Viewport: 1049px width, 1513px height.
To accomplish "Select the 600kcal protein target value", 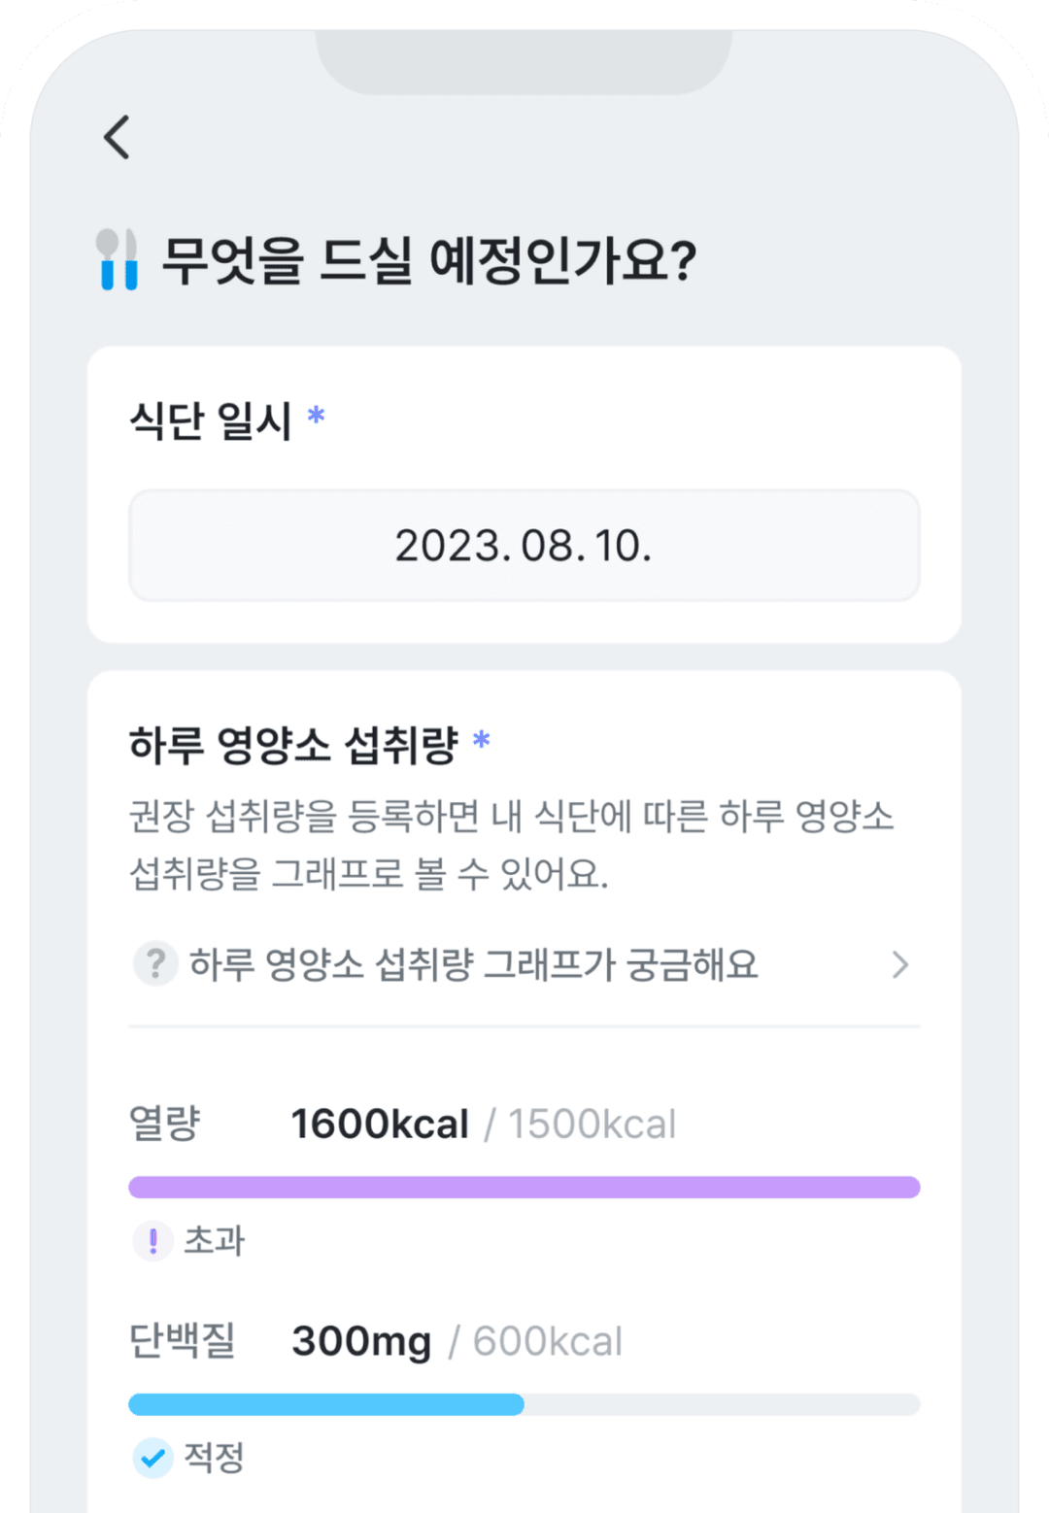I will 547,1341.
